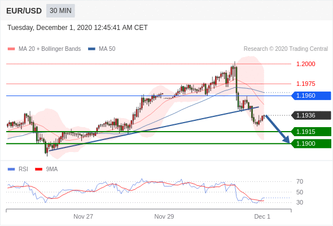The height and width of the screenshot is (226, 333).
Task: Click the 'MA 50' legend label
Action: (x=107, y=49)
